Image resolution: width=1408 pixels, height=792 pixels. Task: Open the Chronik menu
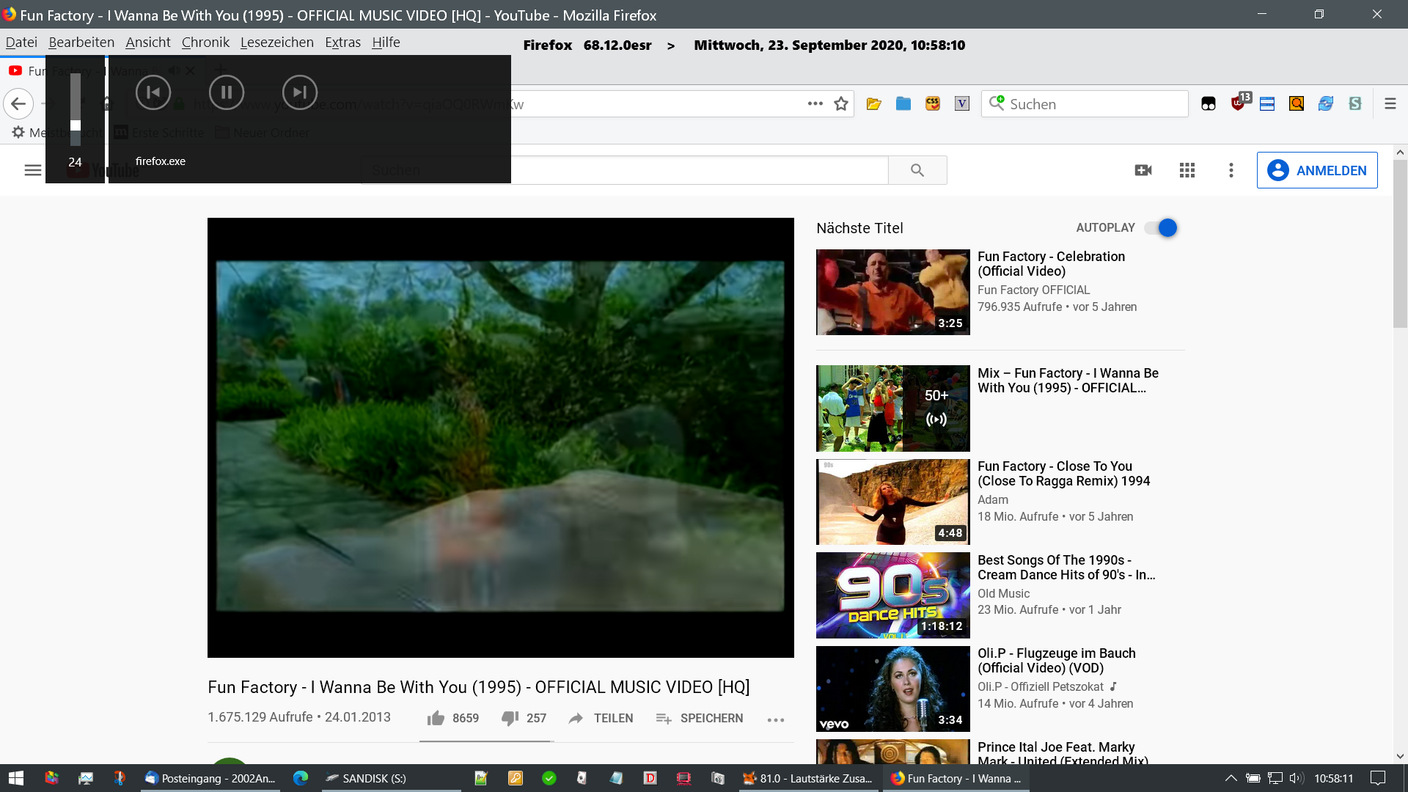click(205, 43)
